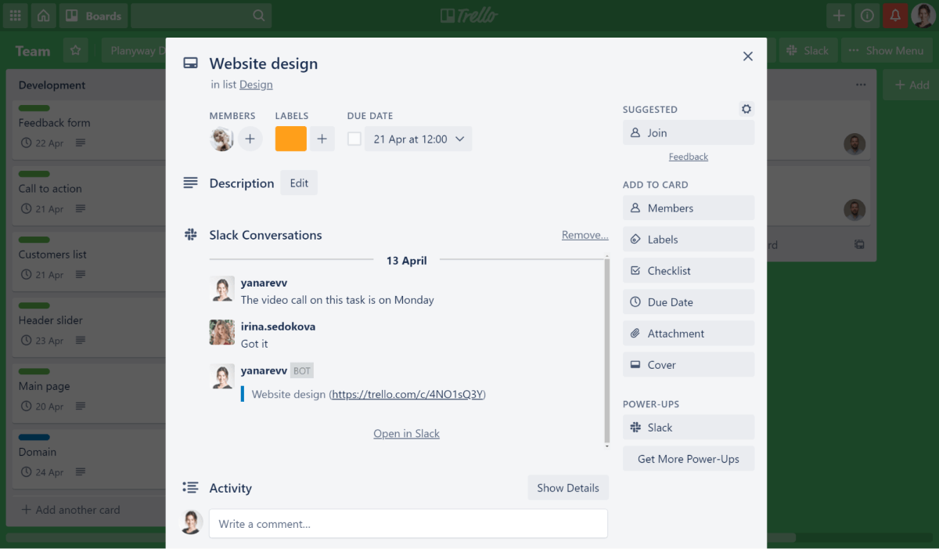The width and height of the screenshot is (939, 549).
Task: Open the due date dropdown 21 Apr
Action: [418, 138]
